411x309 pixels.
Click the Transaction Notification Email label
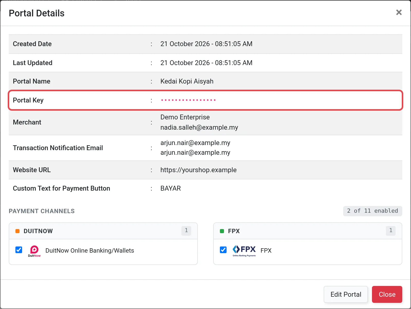[58, 148]
